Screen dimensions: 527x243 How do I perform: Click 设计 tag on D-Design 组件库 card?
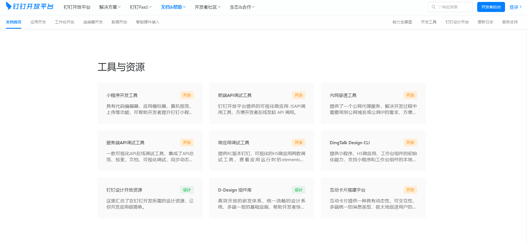point(299,190)
